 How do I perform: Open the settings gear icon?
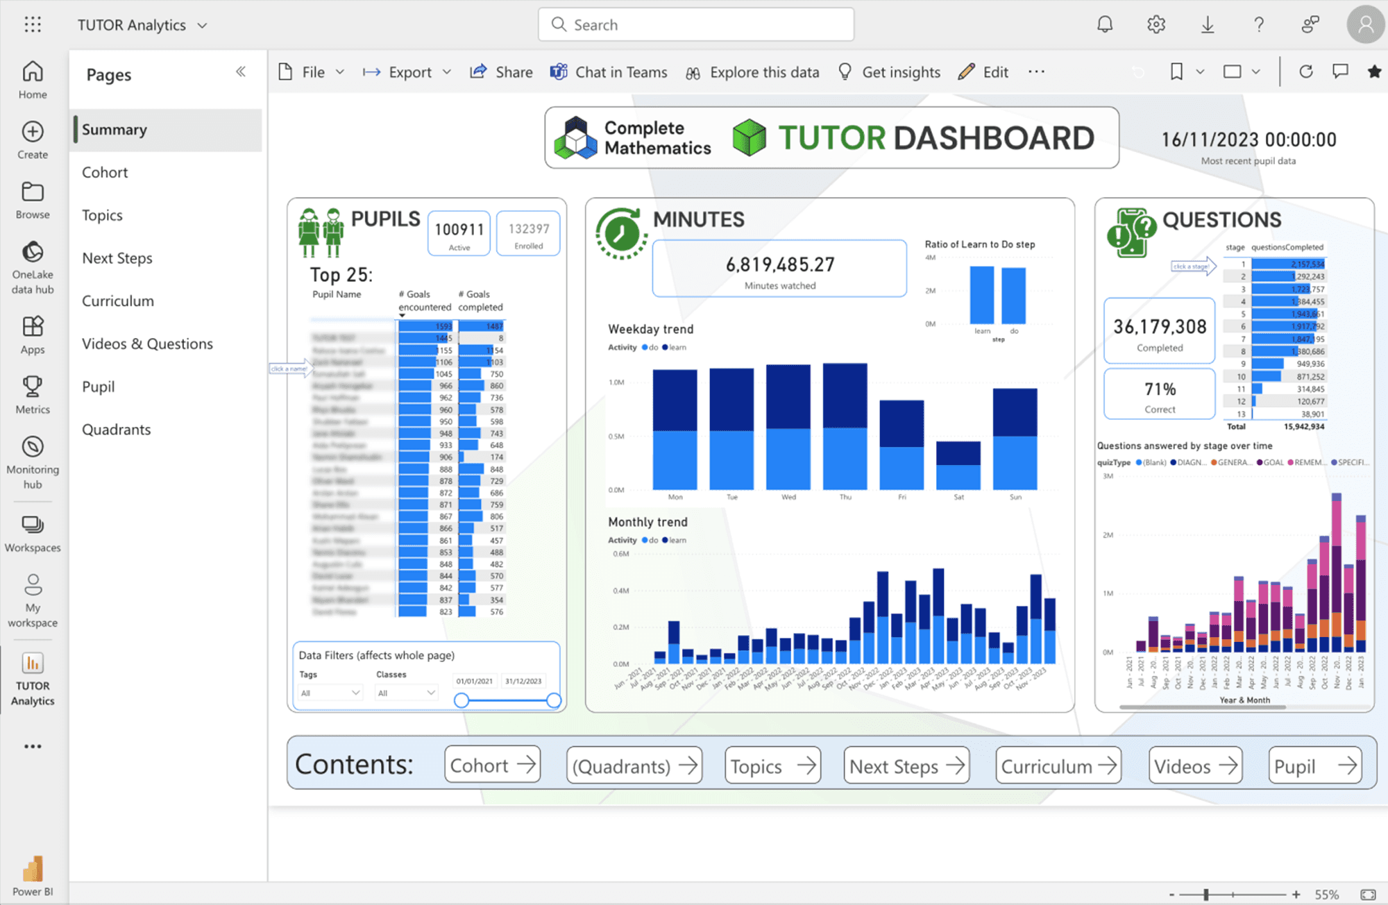[1156, 25]
